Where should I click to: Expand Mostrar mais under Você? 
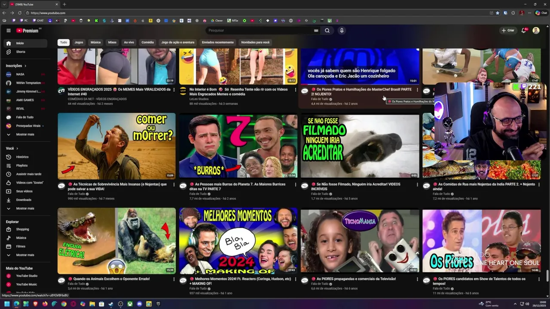point(26,208)
